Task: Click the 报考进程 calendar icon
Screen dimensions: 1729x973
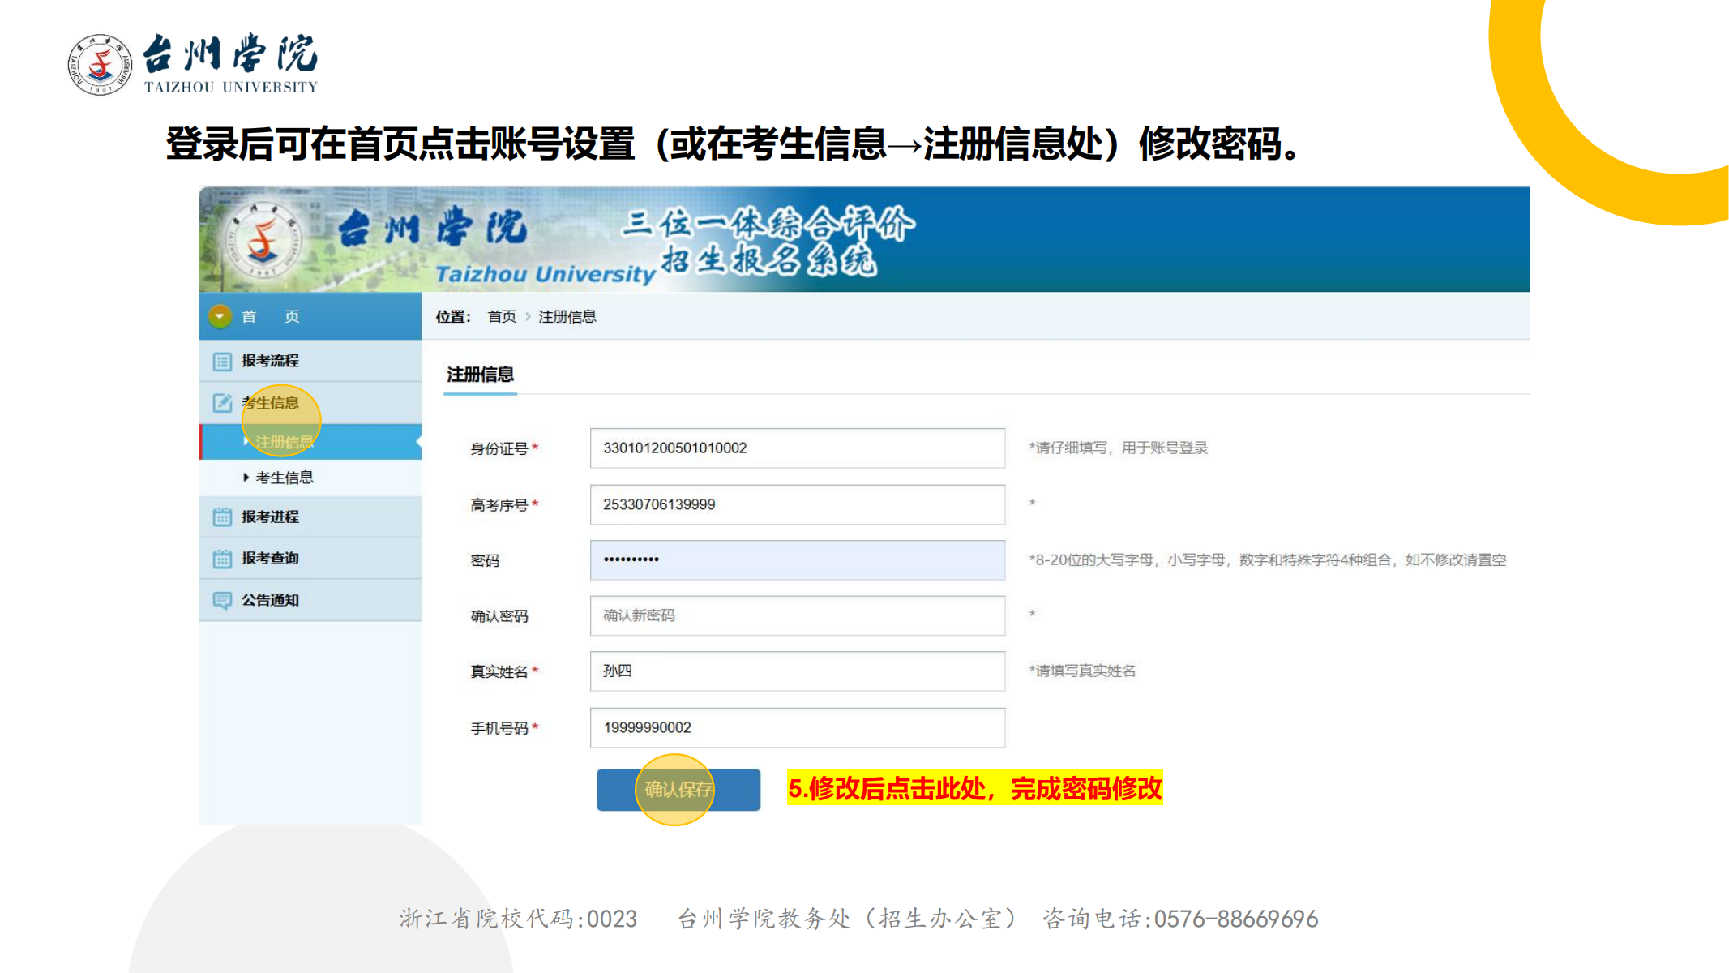Action: click(x=222, y=517)
